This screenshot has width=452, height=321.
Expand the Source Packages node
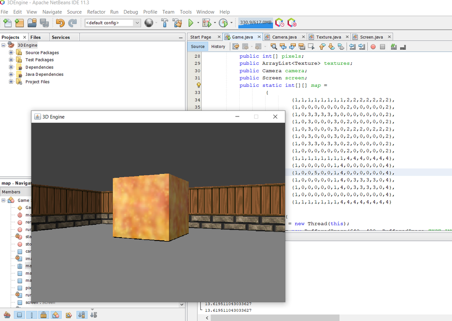[11, 52]
